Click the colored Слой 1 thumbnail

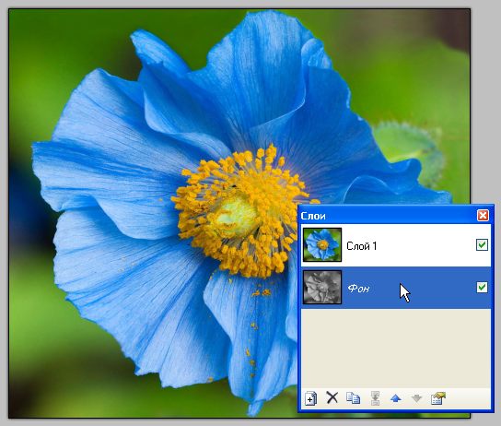322,245
